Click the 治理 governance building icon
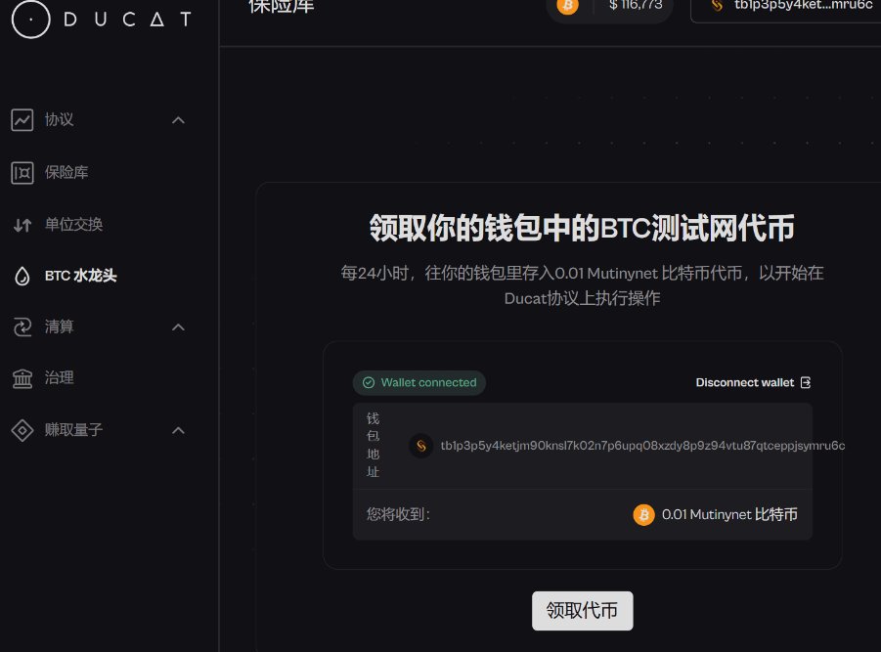Screen dimensions: 881x652 [22, 378]
